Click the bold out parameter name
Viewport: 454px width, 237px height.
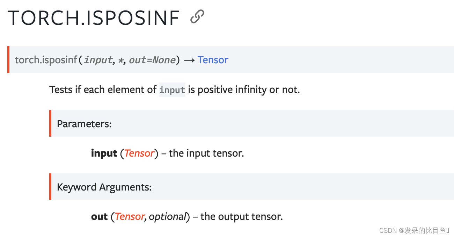click(99, 216)
